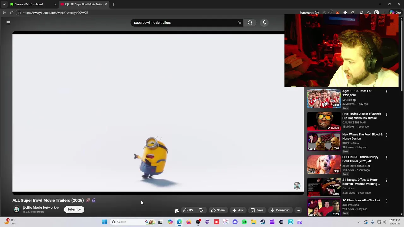Click the MrBeast channel name
The image size is (404, 227).
click(x=347, y=100)
